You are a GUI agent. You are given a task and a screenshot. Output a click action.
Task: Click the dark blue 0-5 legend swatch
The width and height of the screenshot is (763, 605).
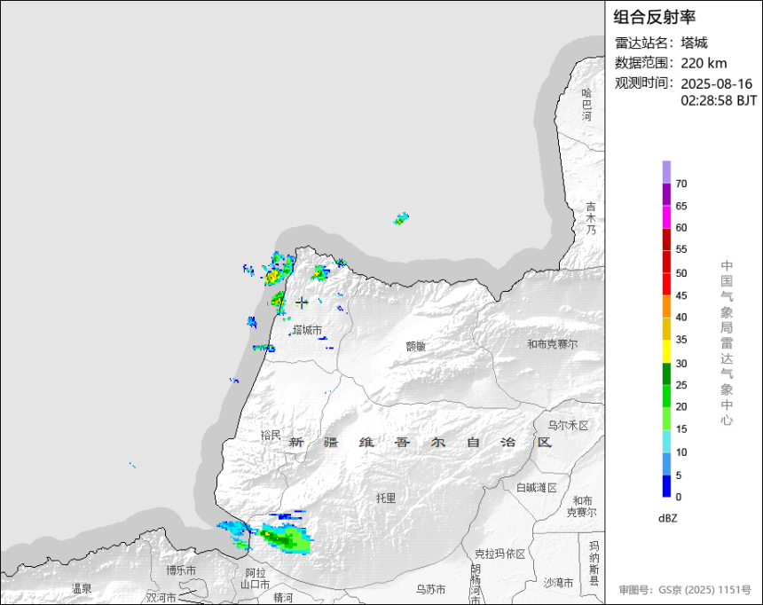[x=666, y=486]
